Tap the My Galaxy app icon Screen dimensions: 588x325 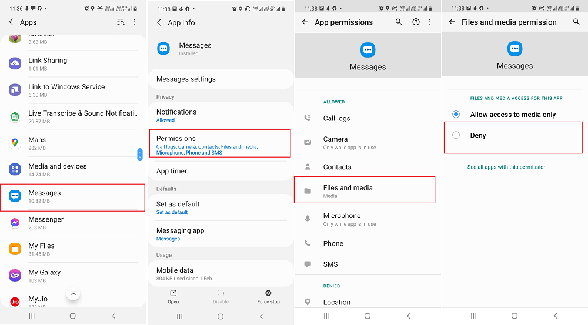[15, 276]
